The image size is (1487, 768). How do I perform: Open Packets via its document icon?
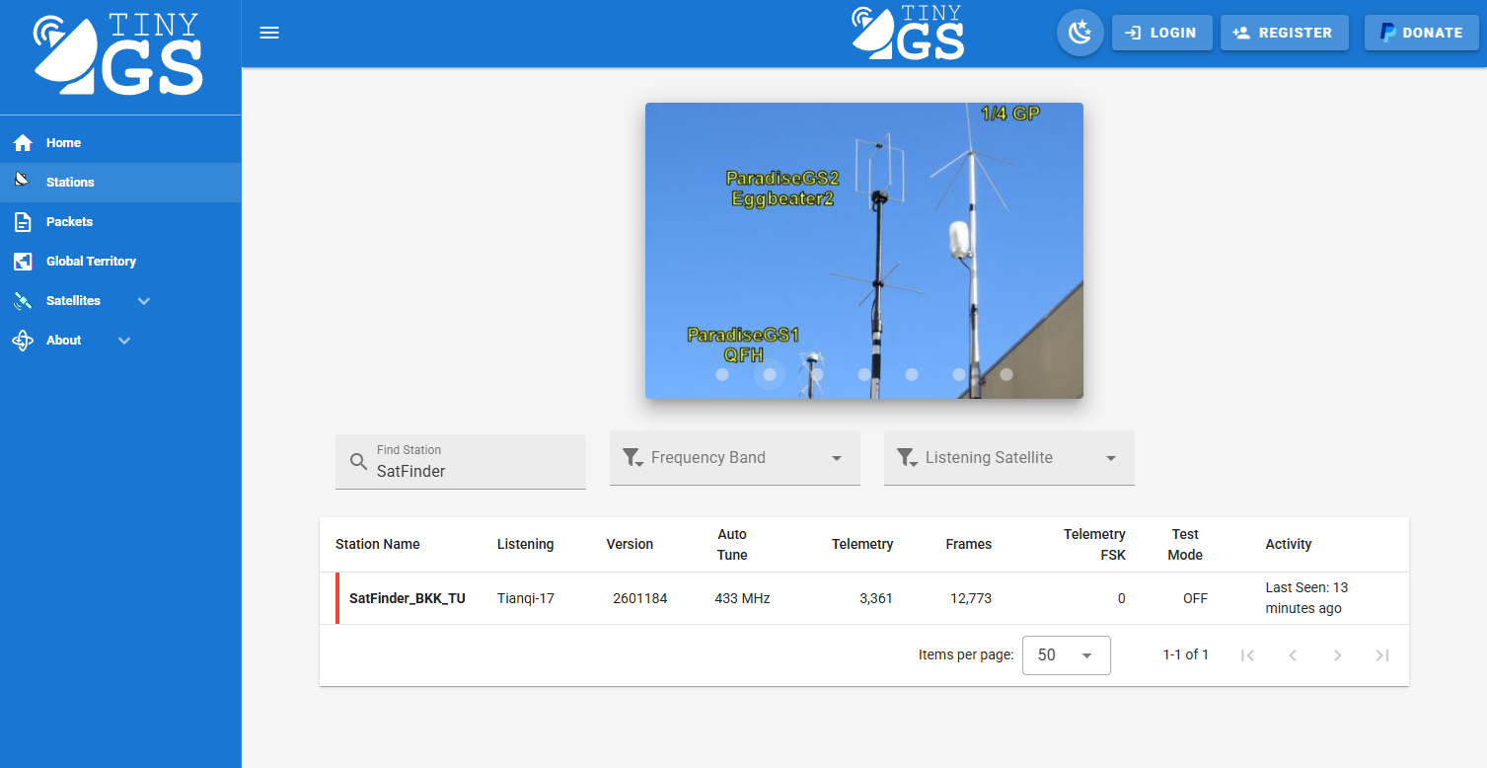pyautogui.click(x=22, y=221)
